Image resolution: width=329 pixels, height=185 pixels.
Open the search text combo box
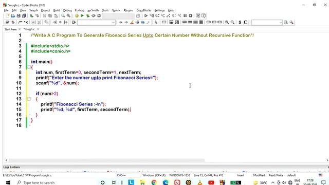267,23
